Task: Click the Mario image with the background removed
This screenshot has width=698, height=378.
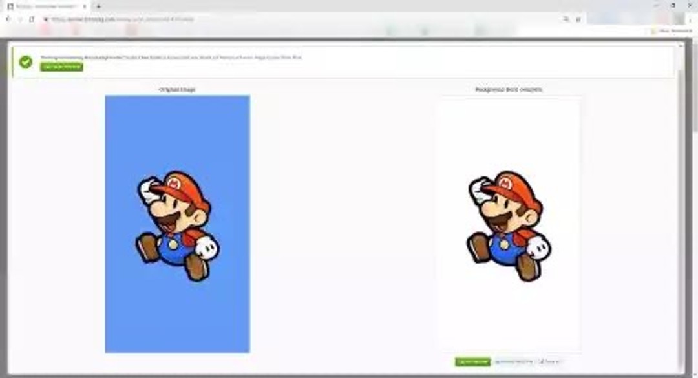Action: click(x=509, y=225)
